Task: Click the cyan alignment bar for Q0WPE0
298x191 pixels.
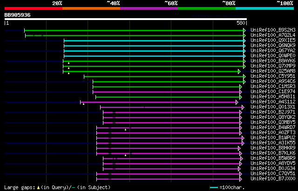Action: coord(154,56)
